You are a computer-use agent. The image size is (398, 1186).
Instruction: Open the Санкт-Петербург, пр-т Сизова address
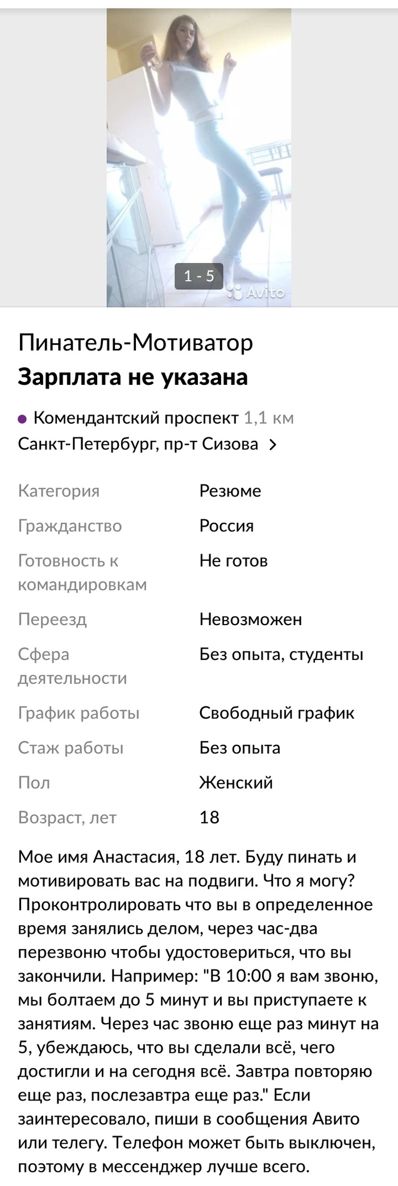coord(138,444)
